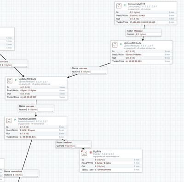The image size is (184, 182).
Task: Click the RouteOnContent processor title
Action: pos(27,119)
